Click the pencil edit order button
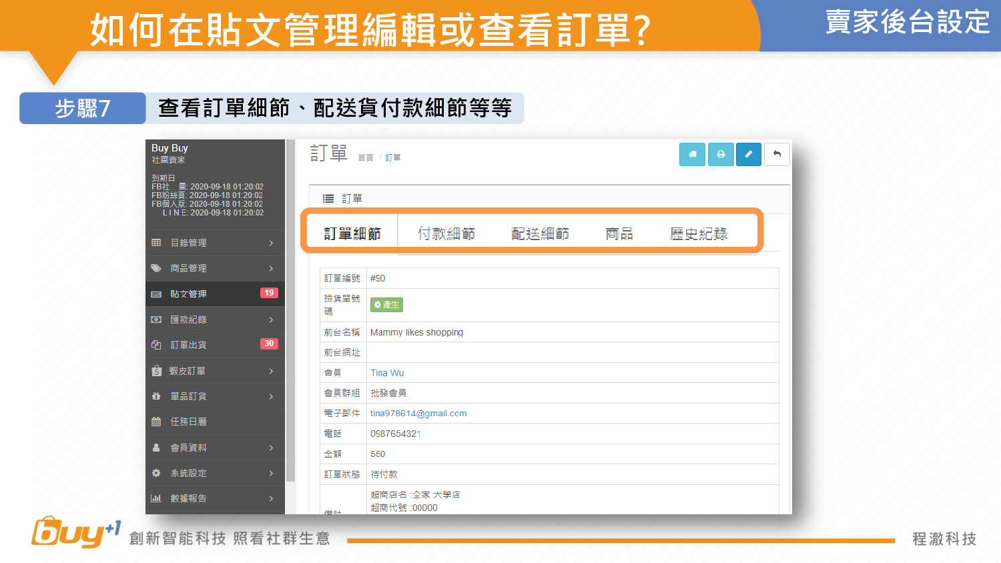 coord(749,154)
